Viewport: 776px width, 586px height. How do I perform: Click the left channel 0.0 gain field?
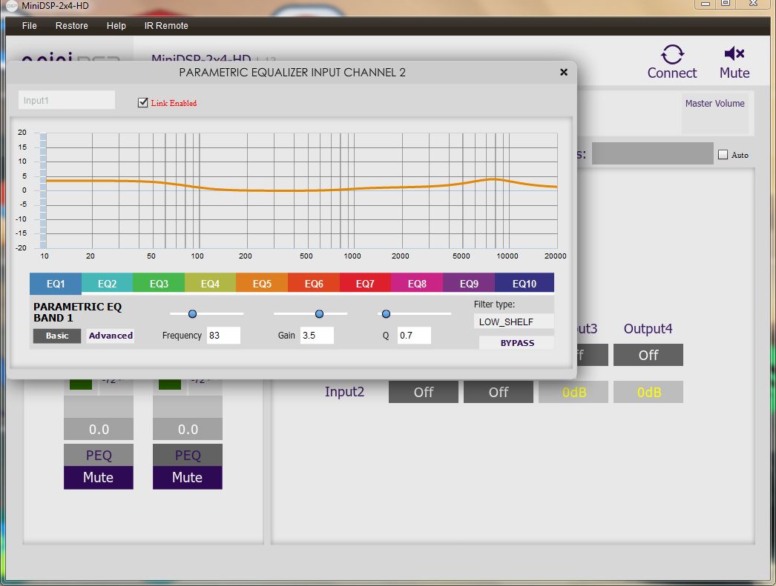click(99, 429)
